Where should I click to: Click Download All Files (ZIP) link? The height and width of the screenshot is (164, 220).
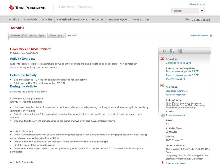click(178, 63)
